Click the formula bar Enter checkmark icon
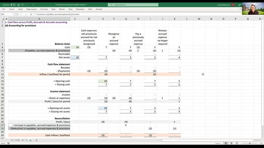This screenshot has width=264, height=148. [26, 14]
